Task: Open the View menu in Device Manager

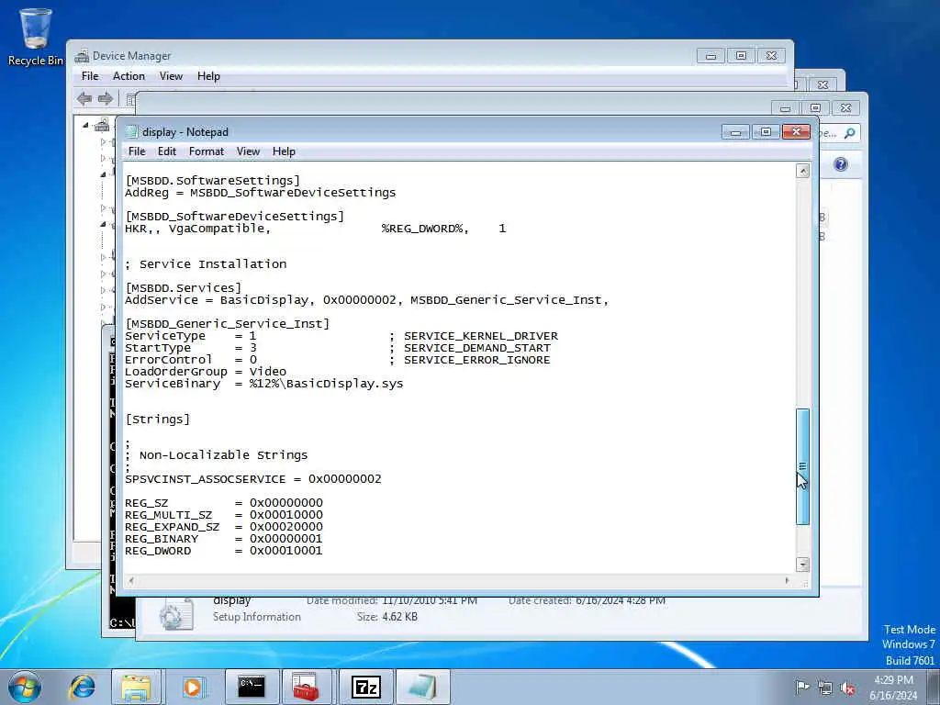Action: 171,76
